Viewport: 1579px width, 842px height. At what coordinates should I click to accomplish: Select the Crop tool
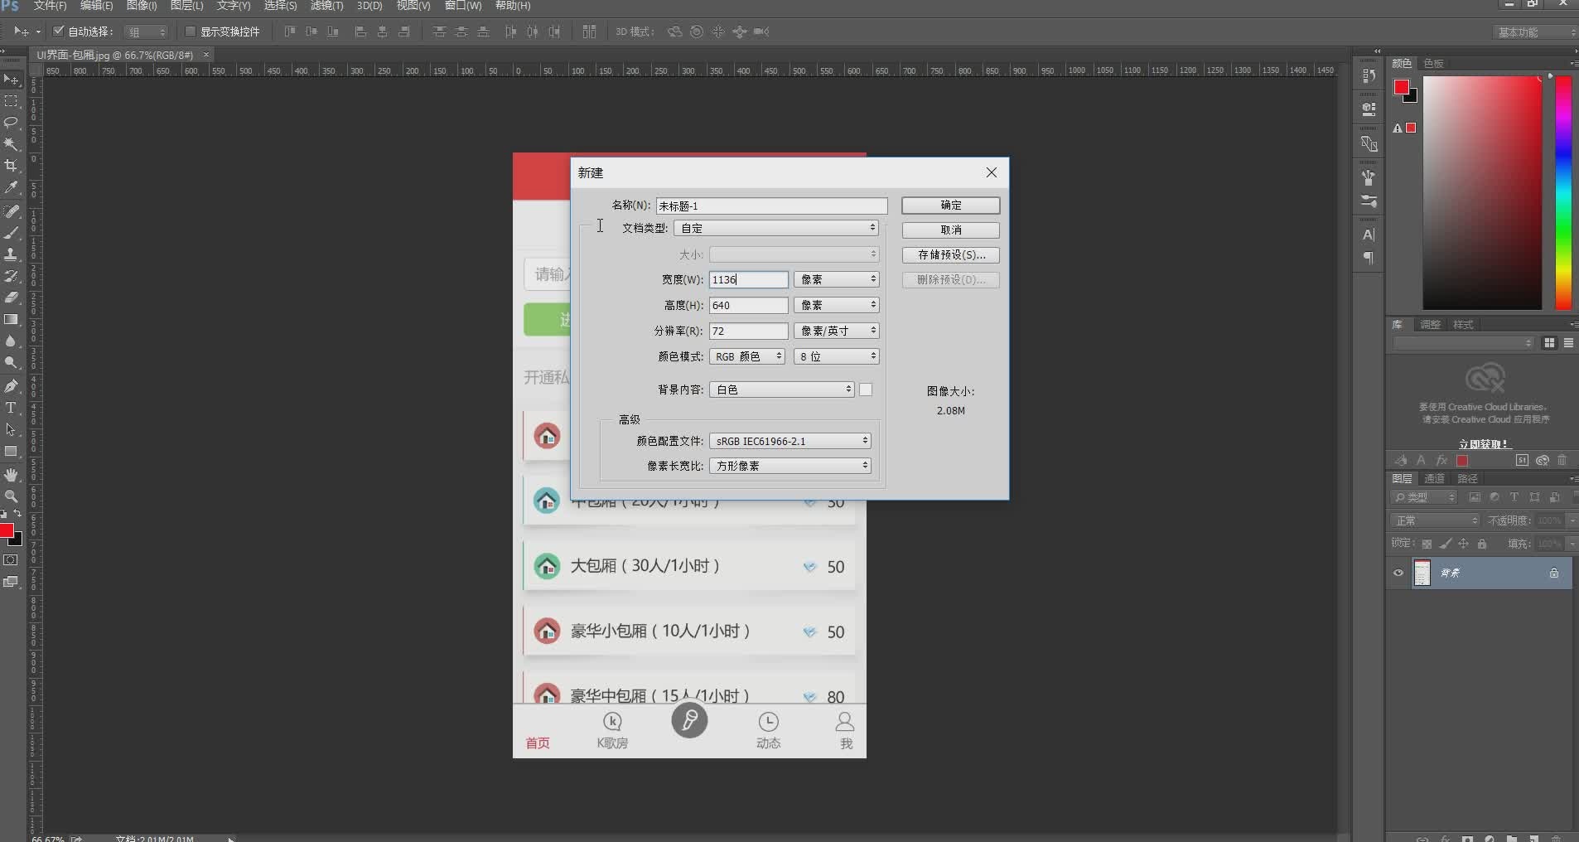[12, 166]
